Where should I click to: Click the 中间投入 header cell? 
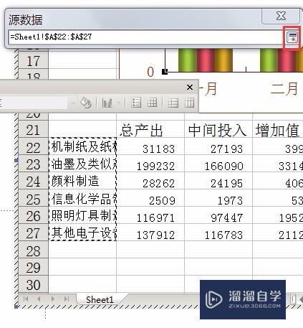click(x=218, y=129)
